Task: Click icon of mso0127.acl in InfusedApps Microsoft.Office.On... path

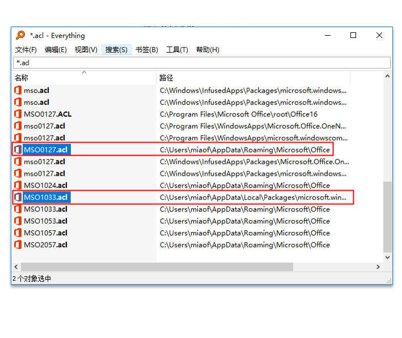Action: pyautogui.click(x=18, y=162)
